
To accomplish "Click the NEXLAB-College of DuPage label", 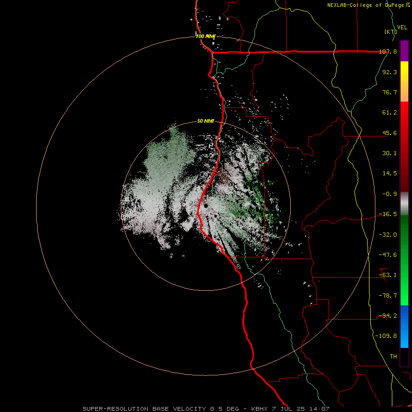I will pos(368,5).
